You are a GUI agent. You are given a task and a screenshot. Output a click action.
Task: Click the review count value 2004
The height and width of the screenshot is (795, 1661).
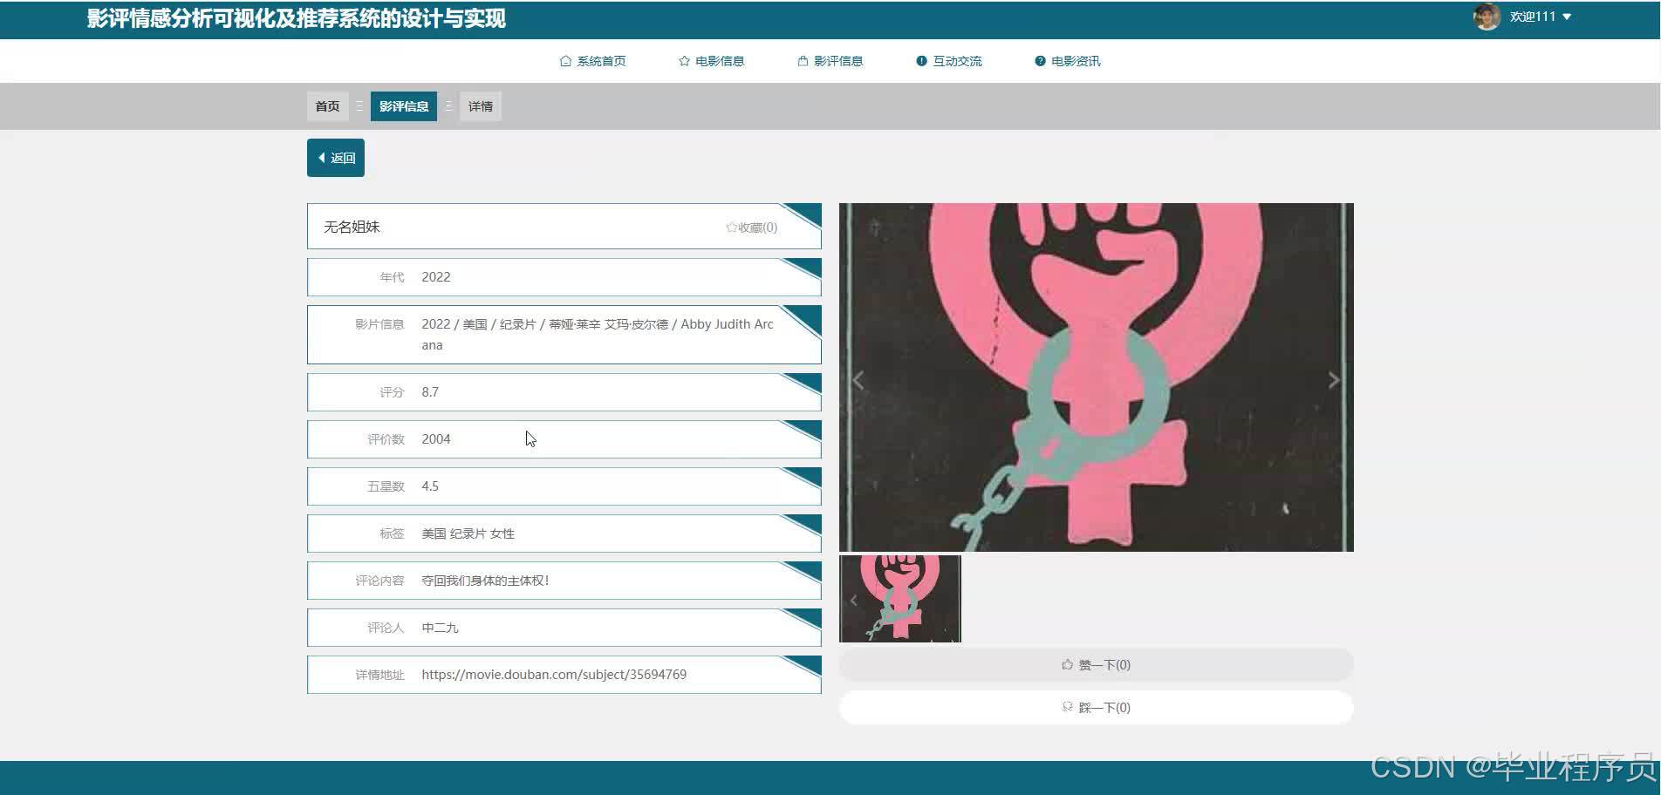[x=436, y=439]
